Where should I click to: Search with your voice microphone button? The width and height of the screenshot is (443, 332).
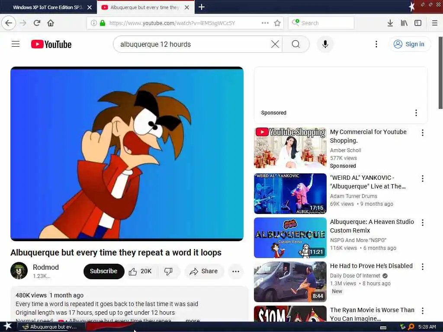[x=325, y=44]
